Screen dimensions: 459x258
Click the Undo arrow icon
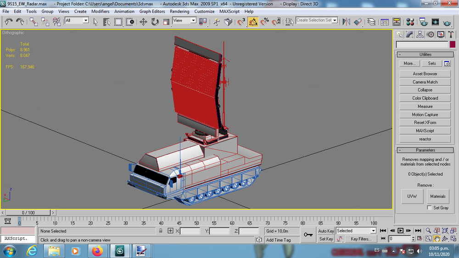coord(8,22)
